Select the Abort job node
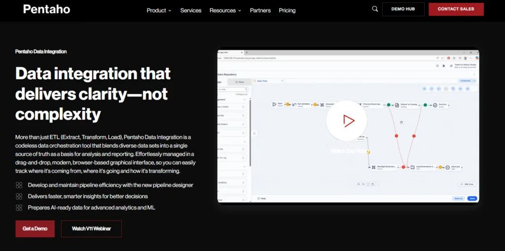Image resolution: width=505 pixels, height=251 pixels. [x=453, y=167]
